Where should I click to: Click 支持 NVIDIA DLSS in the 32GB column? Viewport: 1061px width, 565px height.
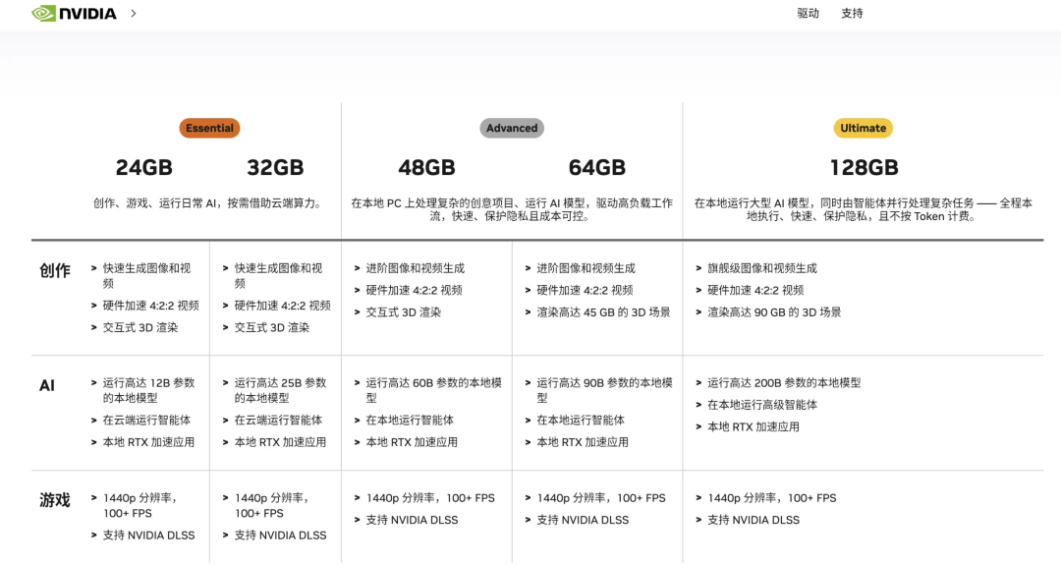point(280,536)
